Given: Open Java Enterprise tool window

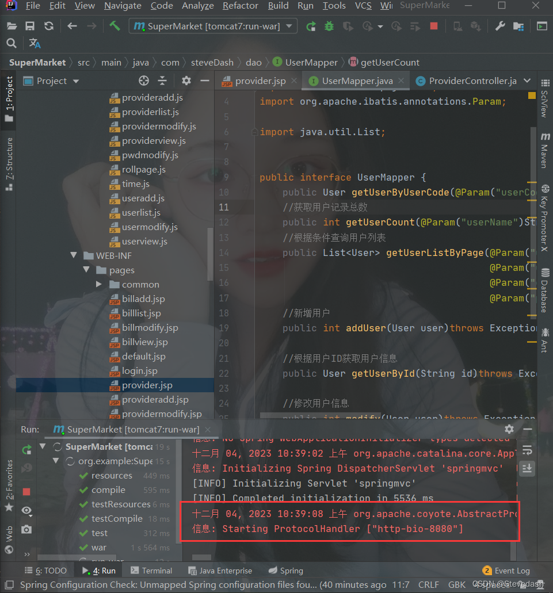Looking at the screenshot, I should [x=220, y=571].
